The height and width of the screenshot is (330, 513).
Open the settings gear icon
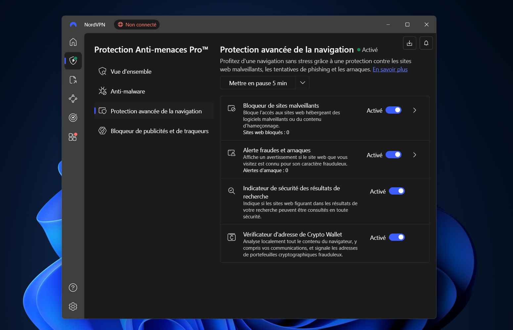click(x=73, y=307)
